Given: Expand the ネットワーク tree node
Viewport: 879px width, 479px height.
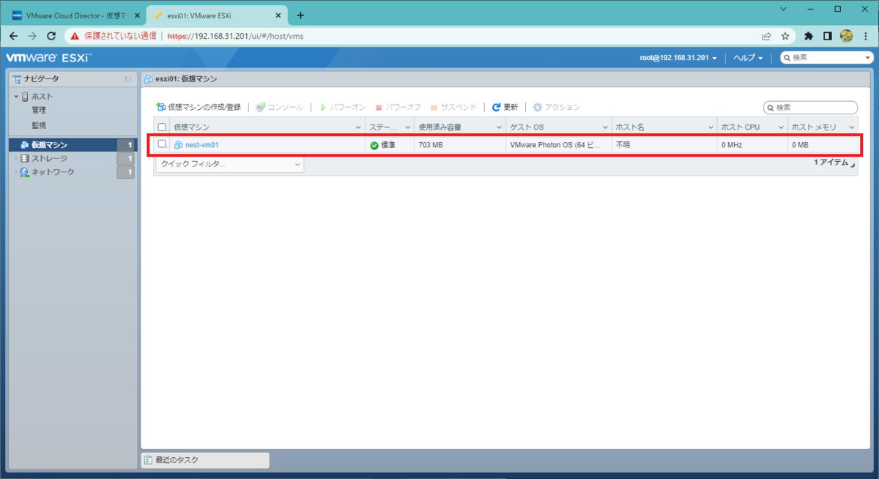Looking at the screenshot, I should tap(15, 172).
